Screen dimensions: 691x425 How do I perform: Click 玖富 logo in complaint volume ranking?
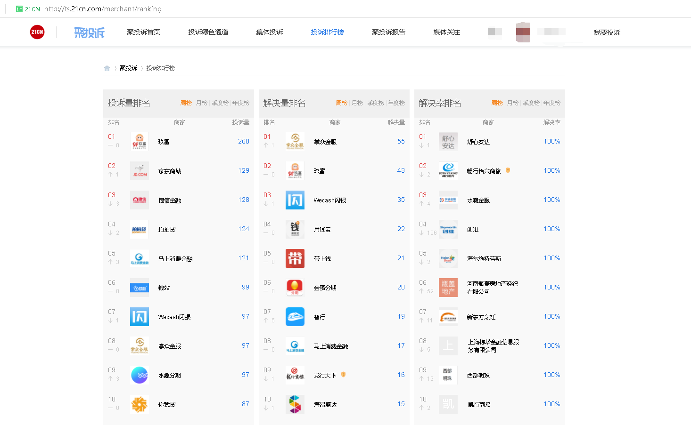point(140,142)
